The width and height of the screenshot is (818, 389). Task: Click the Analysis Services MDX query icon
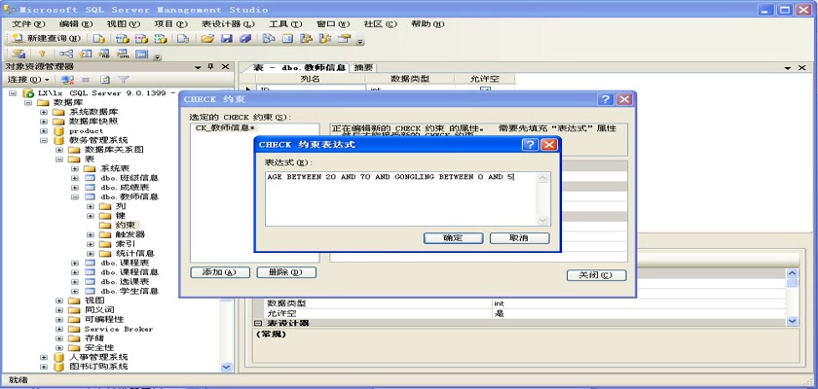pos(122,39)
